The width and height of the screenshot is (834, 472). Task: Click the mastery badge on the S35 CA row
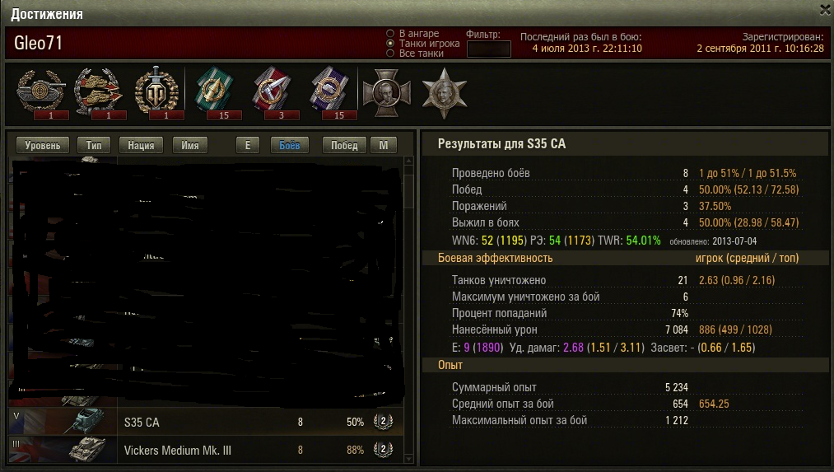point(384,422)
